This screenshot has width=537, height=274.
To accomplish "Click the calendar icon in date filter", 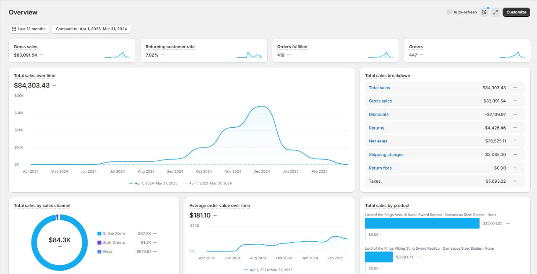I will pos(14,29).
